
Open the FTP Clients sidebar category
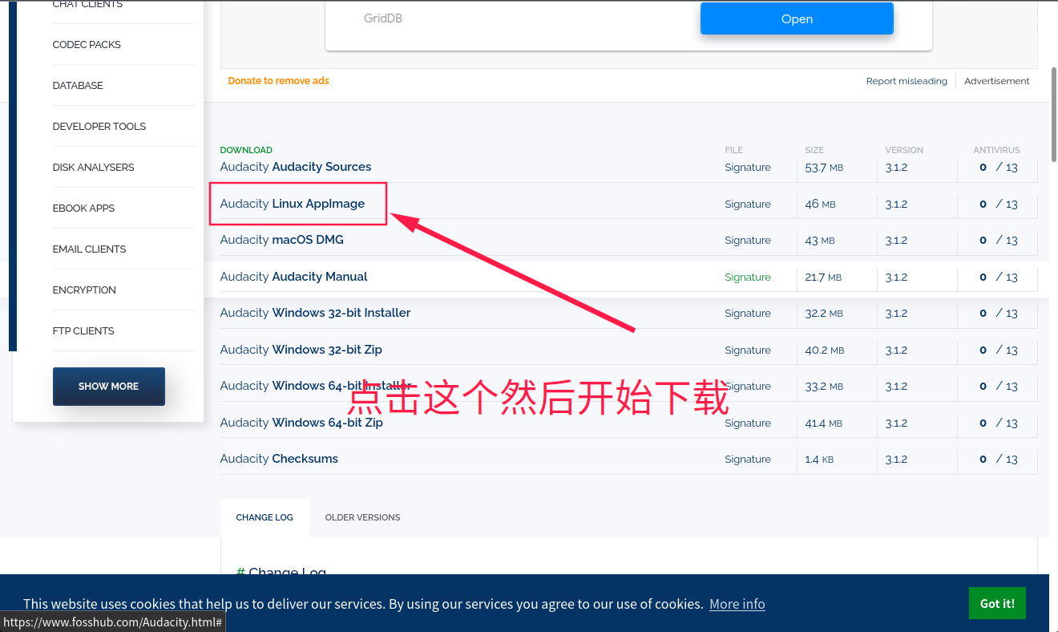(x=85, y=330)
